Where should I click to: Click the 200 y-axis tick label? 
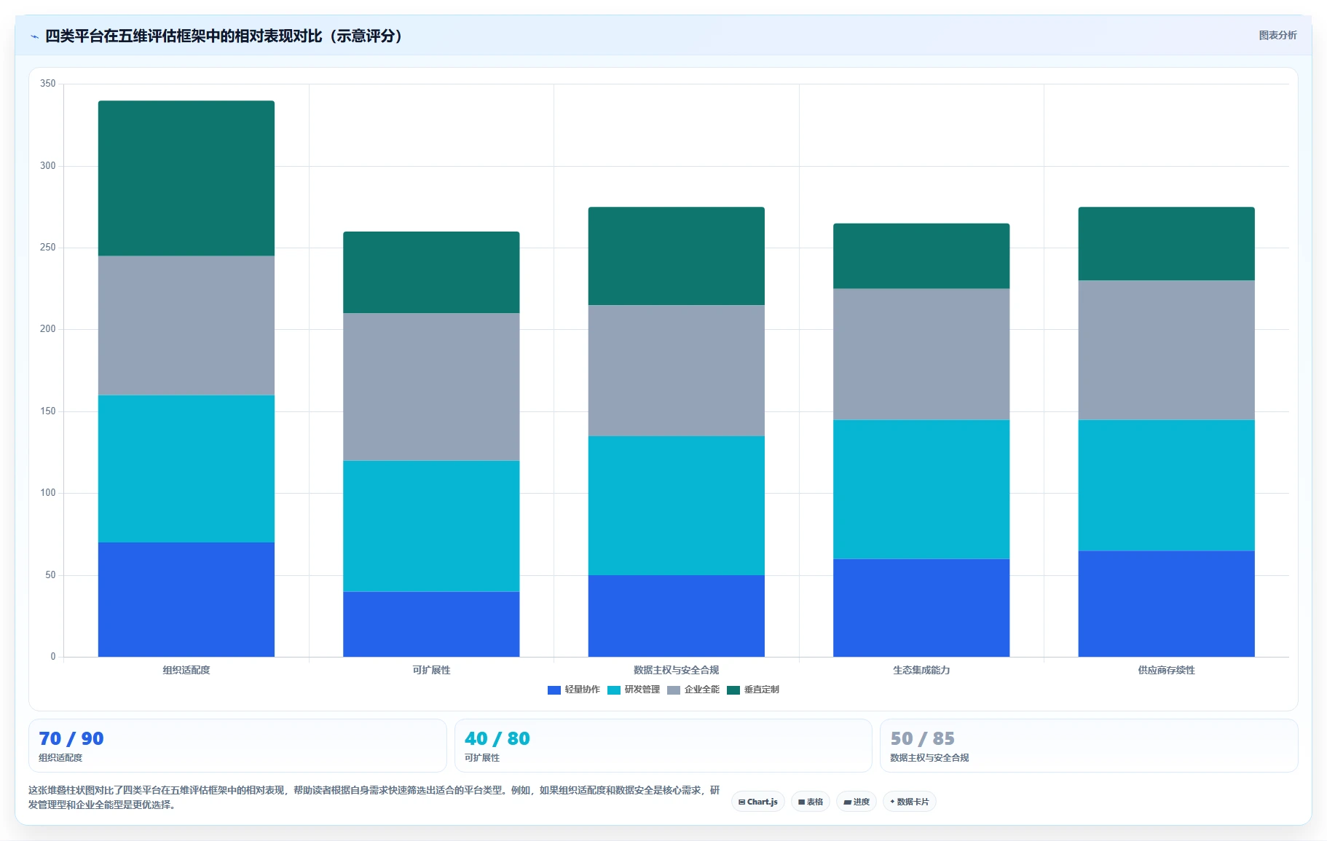48,329
